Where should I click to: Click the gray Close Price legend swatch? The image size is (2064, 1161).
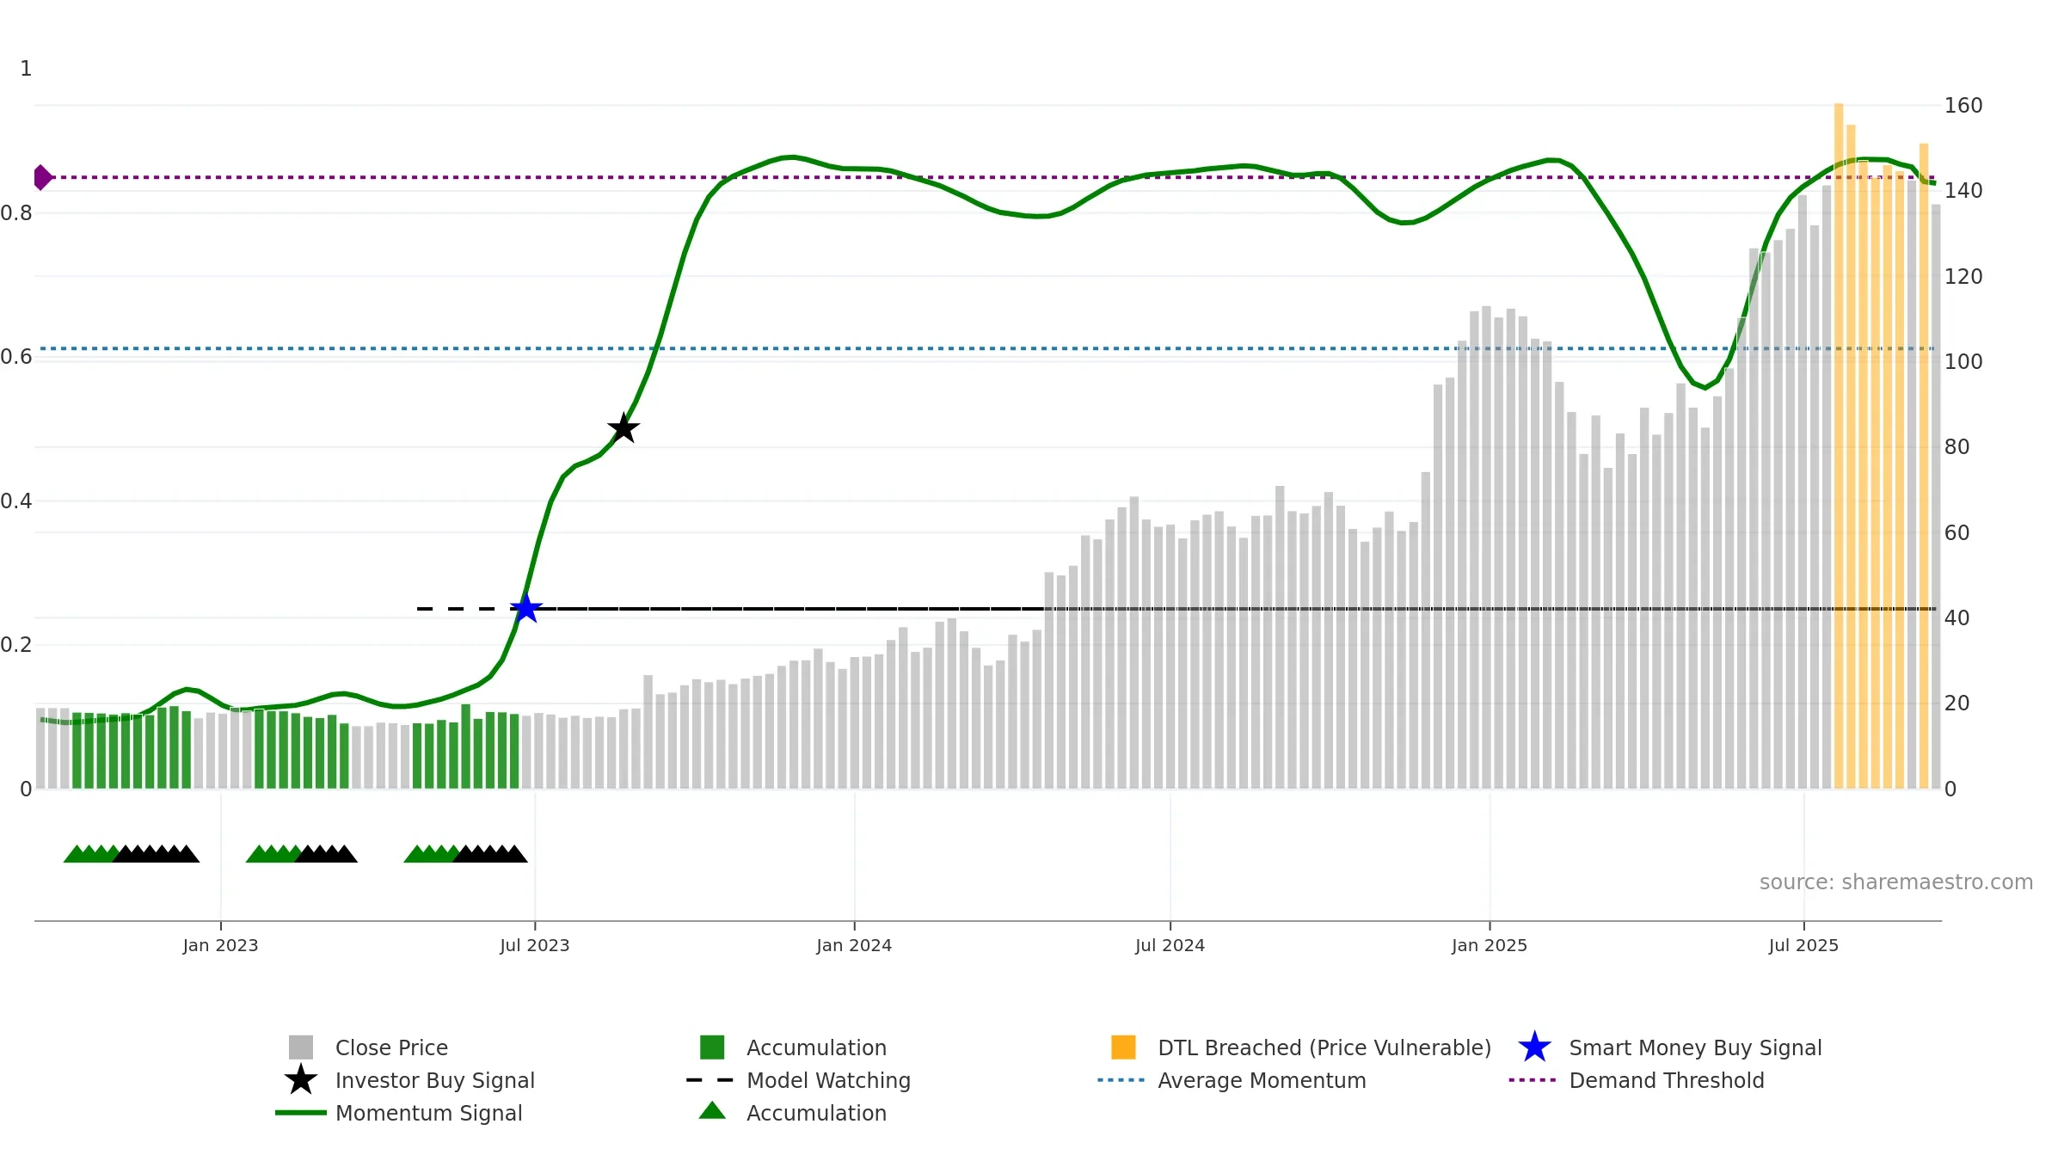tap(301, 1047)
